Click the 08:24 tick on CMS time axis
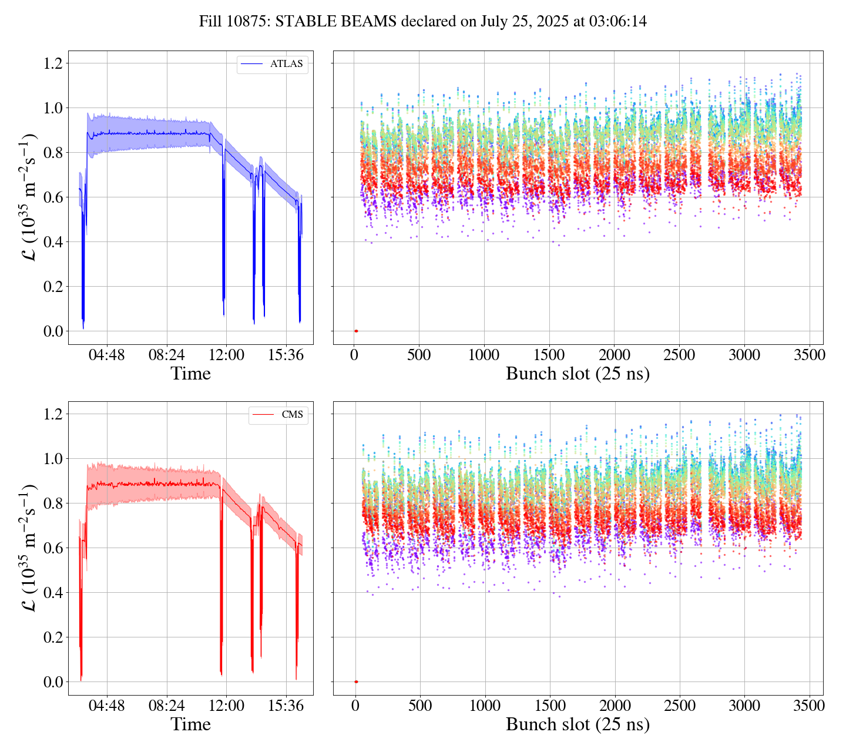Screen dimensions: 846x752 (x=167, y=706)
